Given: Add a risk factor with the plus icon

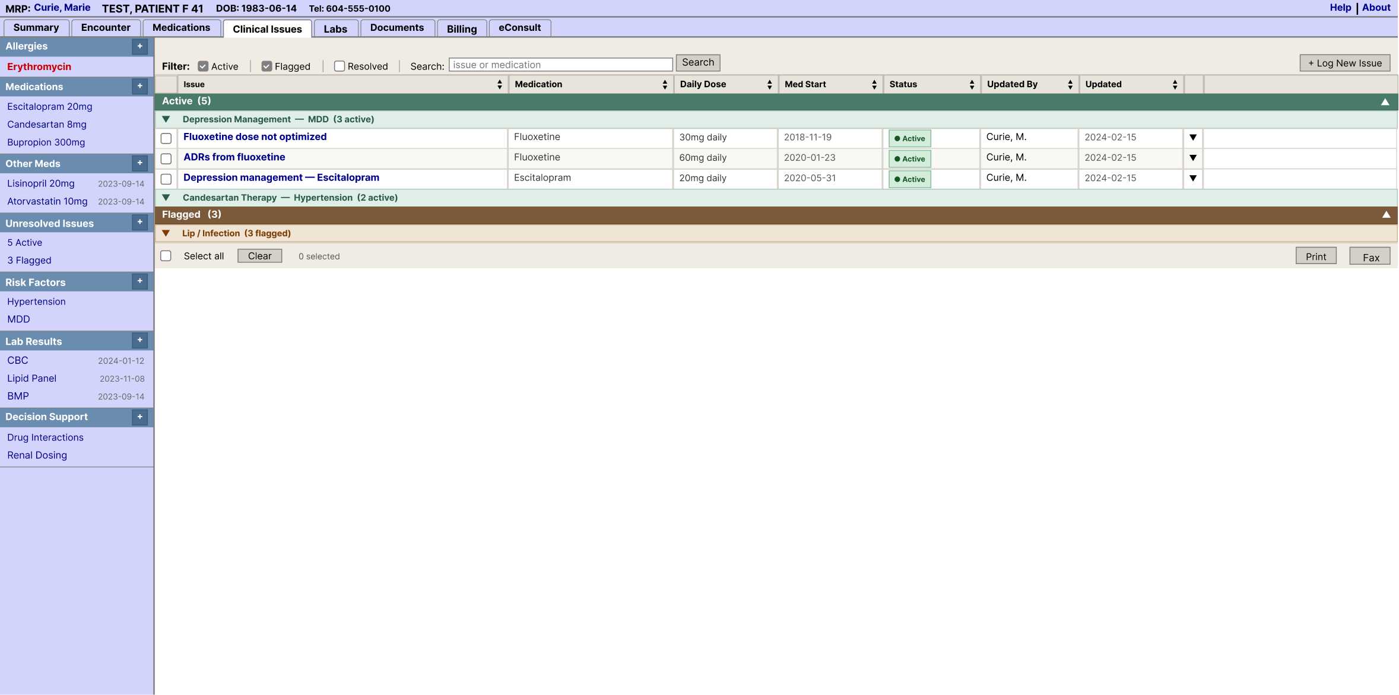Looking at the screenshot, I should pyautogui.click(x=139, y=282).
